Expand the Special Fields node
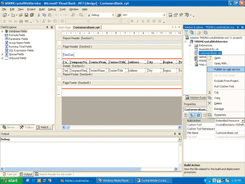The image size is (245, 184). point(2,54)
